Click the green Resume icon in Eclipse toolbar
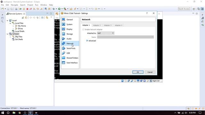The image size is (205, 115). (x=20, y=9)
